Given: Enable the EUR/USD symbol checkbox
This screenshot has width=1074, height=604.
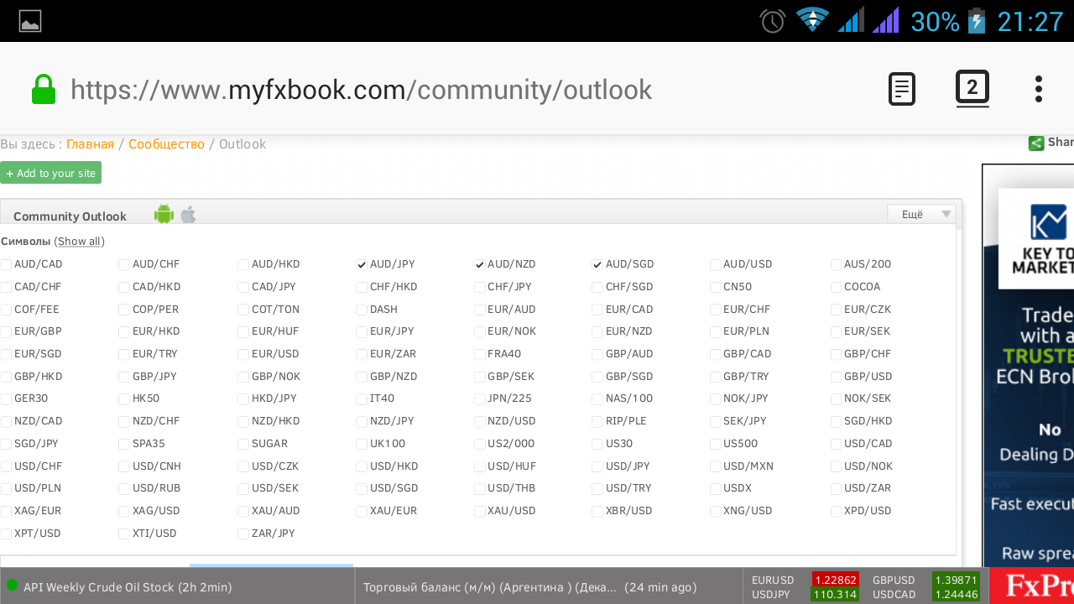Looking at the screenshot, I should click(x=243, y=355).
